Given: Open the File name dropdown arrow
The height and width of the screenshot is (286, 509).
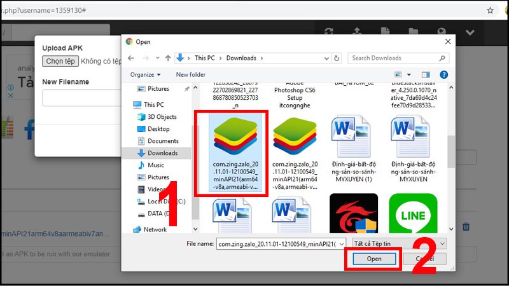Looking at the screenshot, I should click(342, 244).
